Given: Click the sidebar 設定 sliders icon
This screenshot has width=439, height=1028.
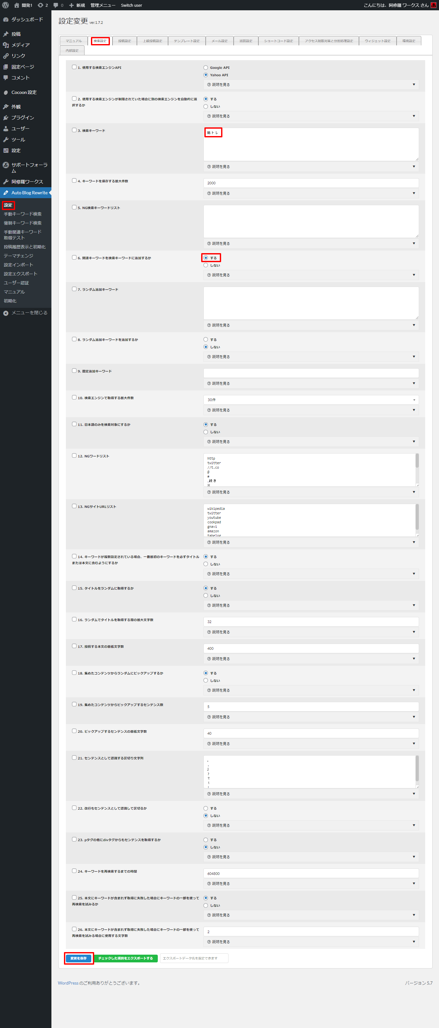Looking at the screenshot, I should tap(5, 151).
